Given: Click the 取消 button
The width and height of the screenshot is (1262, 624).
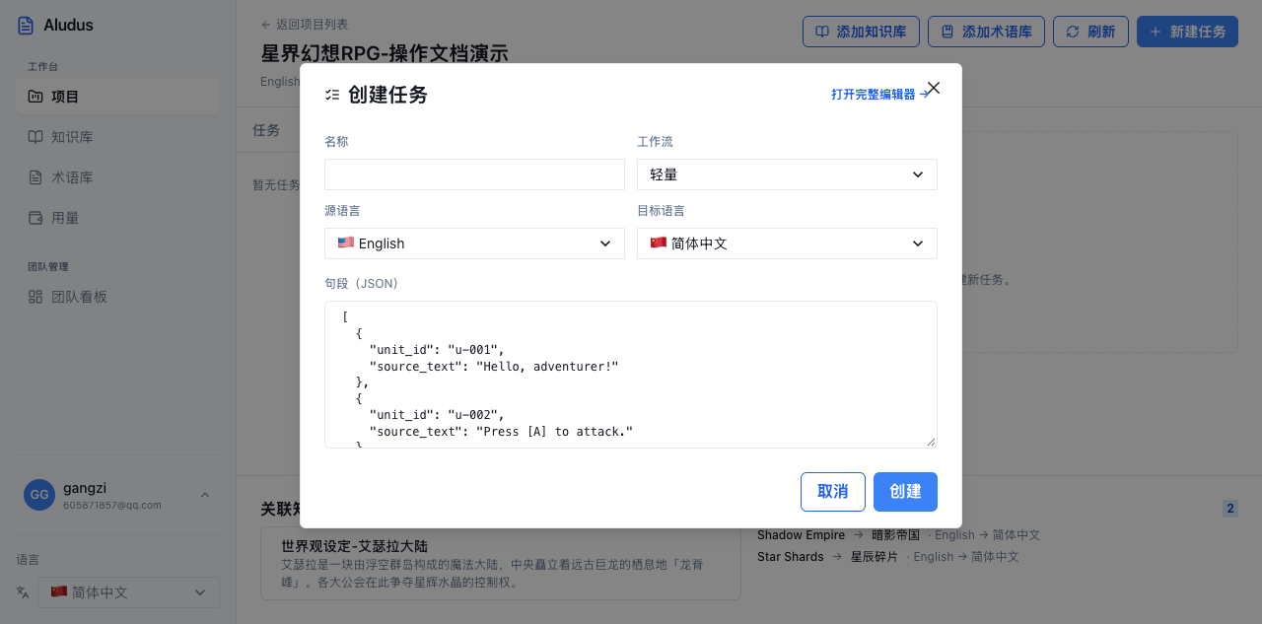Looking at the screenshot, I should (x=833, y=492).
